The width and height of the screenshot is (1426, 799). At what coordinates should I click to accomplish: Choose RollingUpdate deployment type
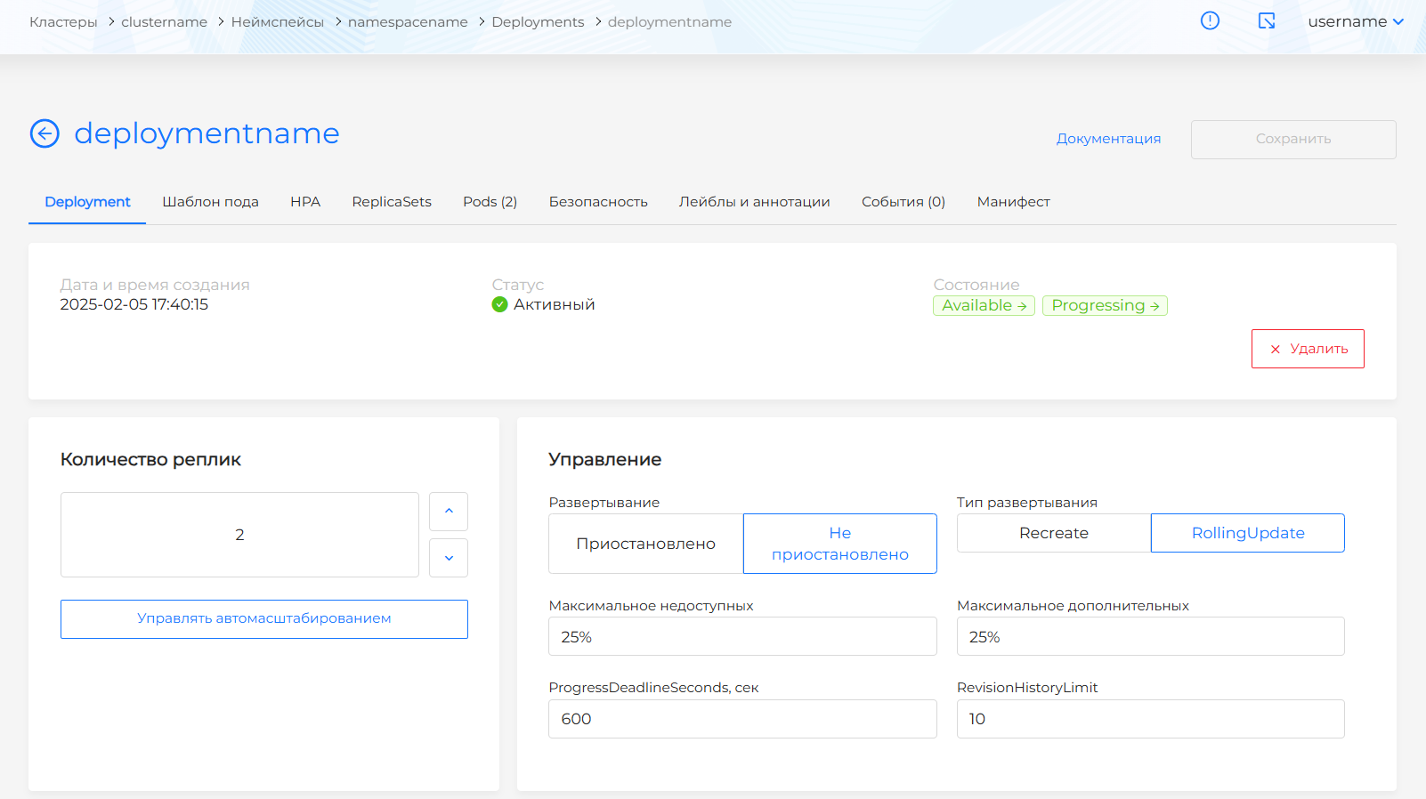(1247, 533)
